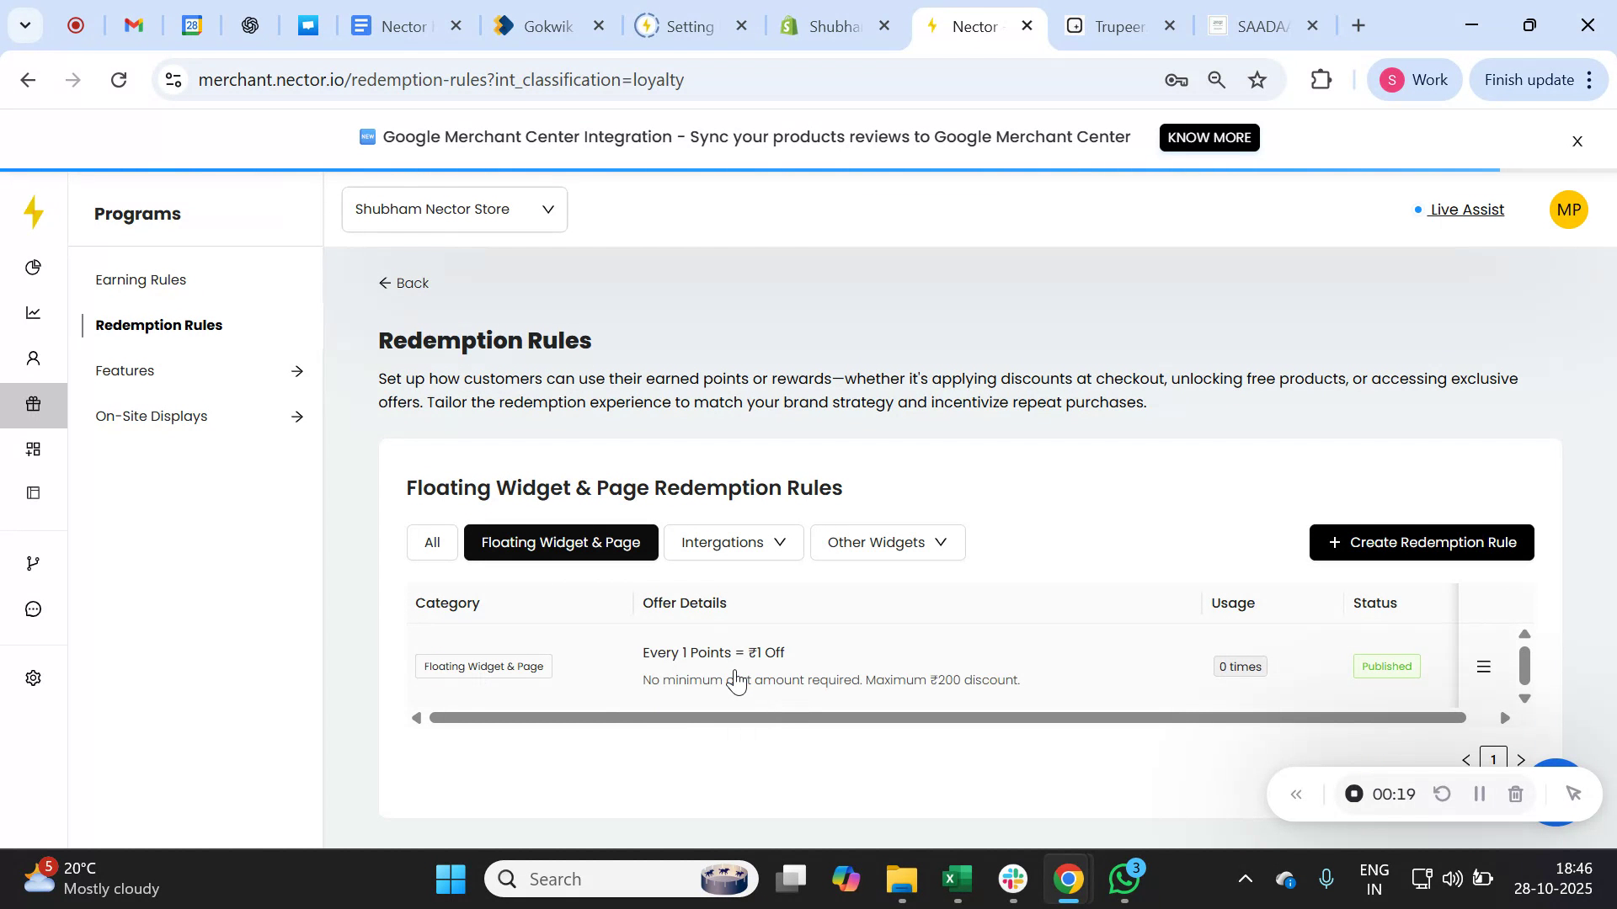Open the Intergations filter dropdown

733,543
